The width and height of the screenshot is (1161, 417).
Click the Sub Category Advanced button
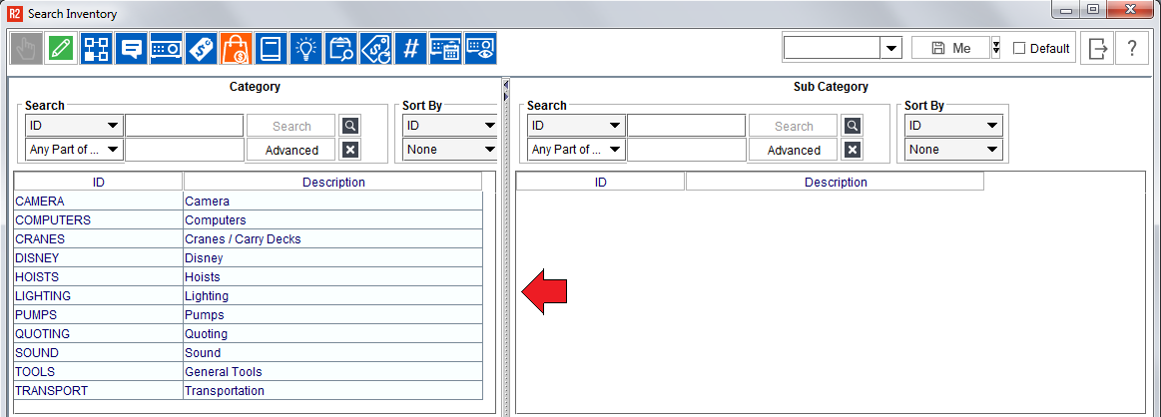(794, 150)
